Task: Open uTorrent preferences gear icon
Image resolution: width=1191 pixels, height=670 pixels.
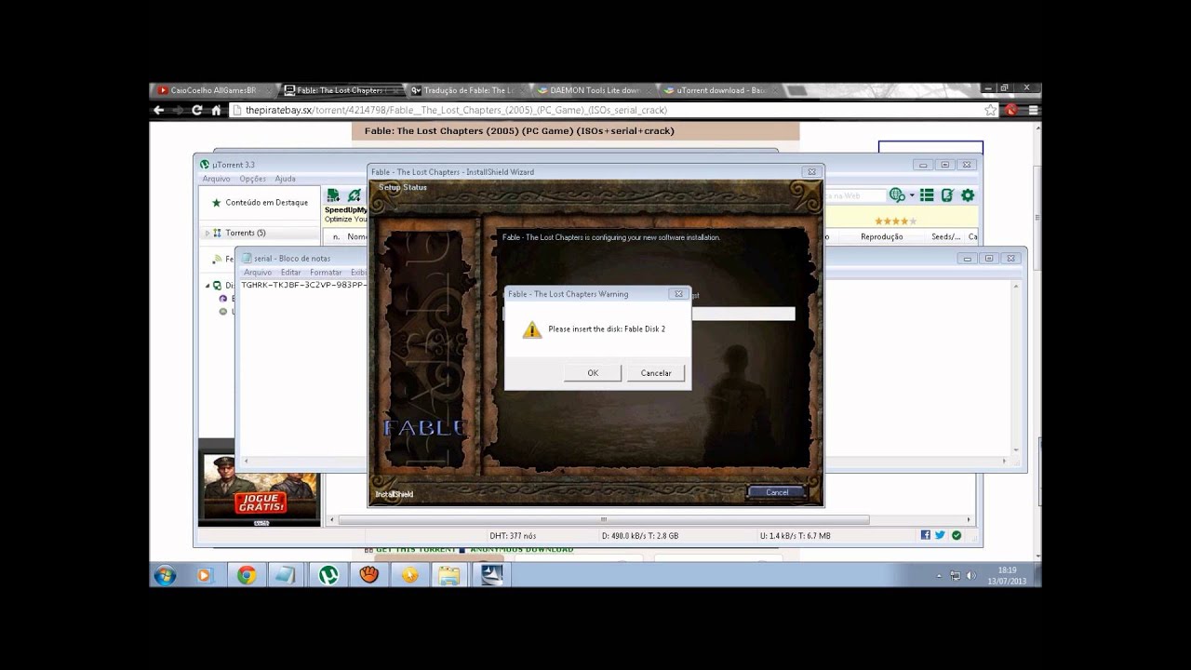Action: [968, 195]
